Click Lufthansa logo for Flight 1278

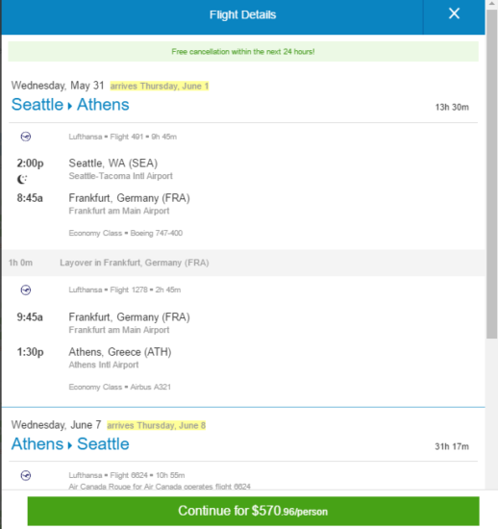point(26,290)
